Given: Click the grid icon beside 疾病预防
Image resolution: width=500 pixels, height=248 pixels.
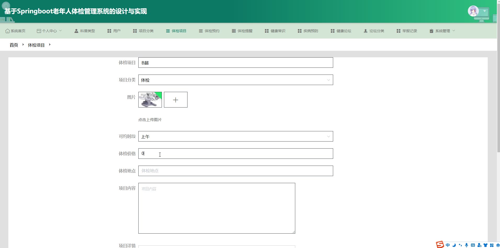Looking at the screenshot, I should tap(300, 31).
